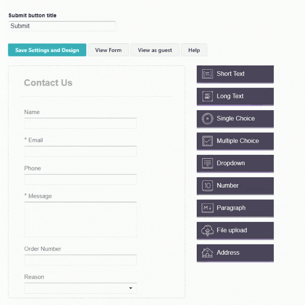Add a File upload field via its label
The height and width of the screenshot is (305, 305).
(x=232, y=230)
